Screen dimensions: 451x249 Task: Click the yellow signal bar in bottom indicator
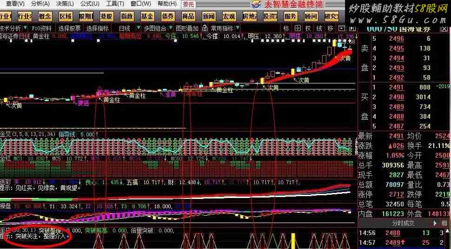coord(293,241)
